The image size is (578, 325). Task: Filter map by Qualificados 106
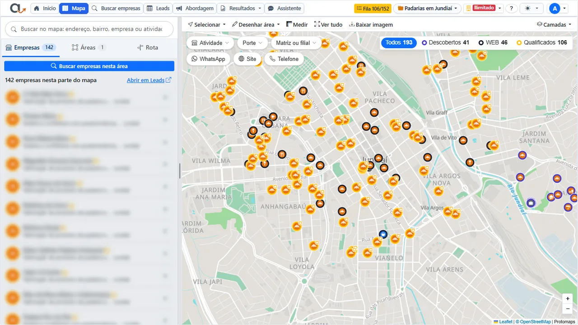click(x=541, y=42)
